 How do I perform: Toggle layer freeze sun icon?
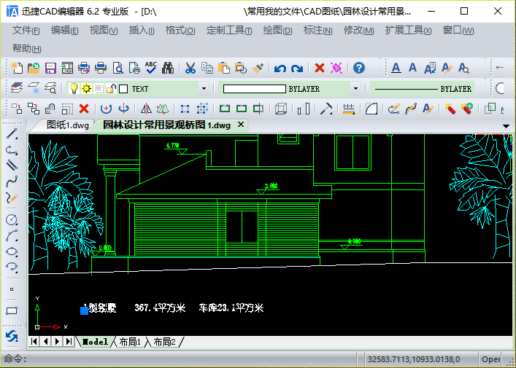(87, 89)
